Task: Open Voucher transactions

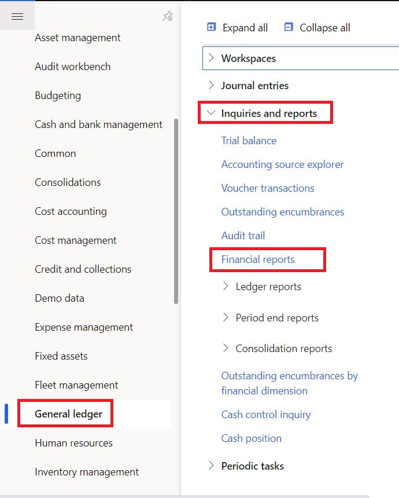Action: tap(268, 188)
